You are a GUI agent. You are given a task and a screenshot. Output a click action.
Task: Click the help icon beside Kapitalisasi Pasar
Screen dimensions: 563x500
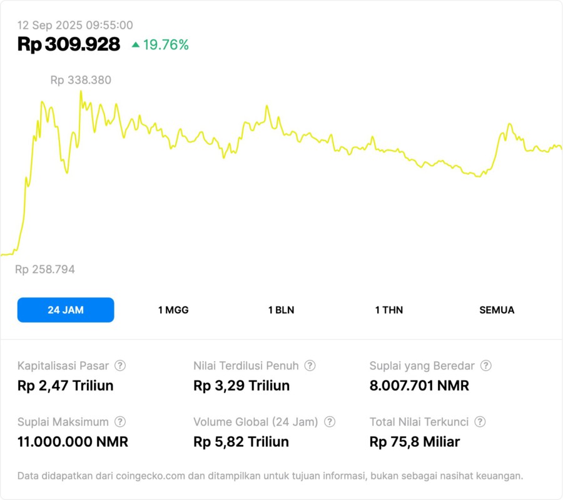pyautogui.click(x=120, y=366)
